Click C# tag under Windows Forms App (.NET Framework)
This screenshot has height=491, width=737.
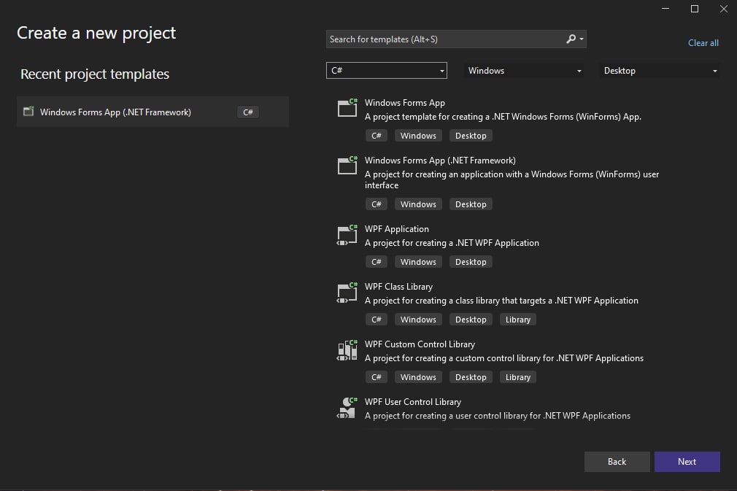click(x=376, y=204)
